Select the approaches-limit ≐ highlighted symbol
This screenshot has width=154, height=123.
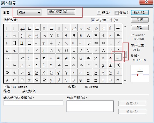(x=118, y=57)
